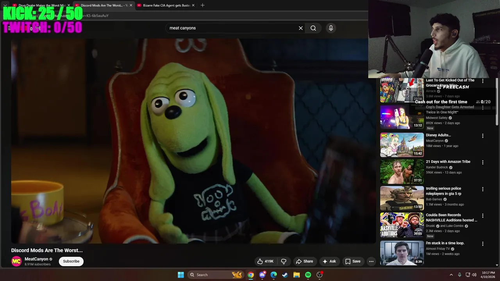
Task: Open MeatCanyon channel avatar
Action: point(16,261)
